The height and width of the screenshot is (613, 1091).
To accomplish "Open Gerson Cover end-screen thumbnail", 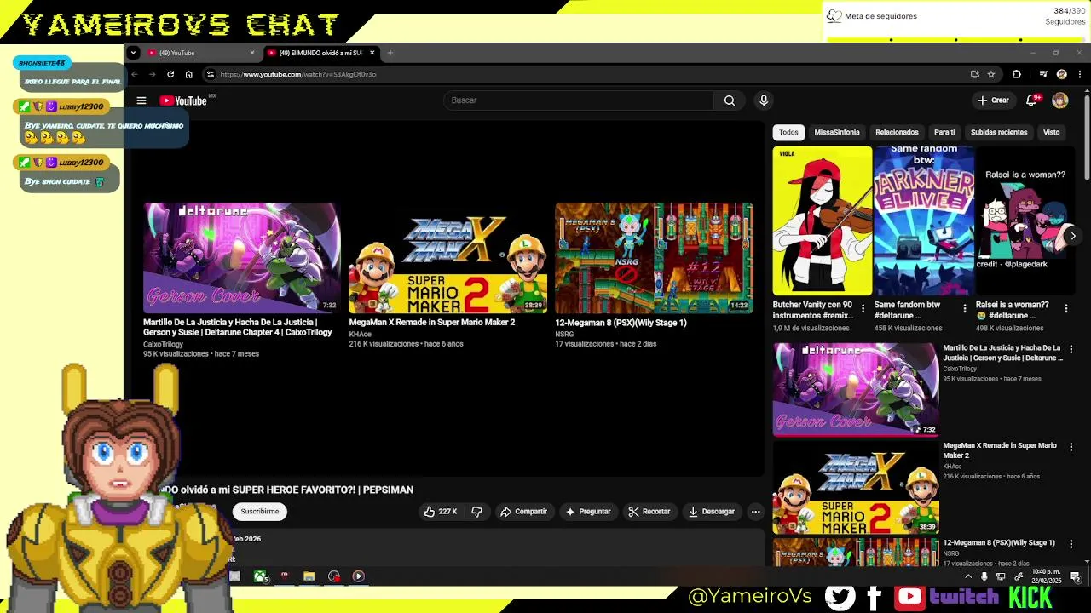I will pos(241,258).
